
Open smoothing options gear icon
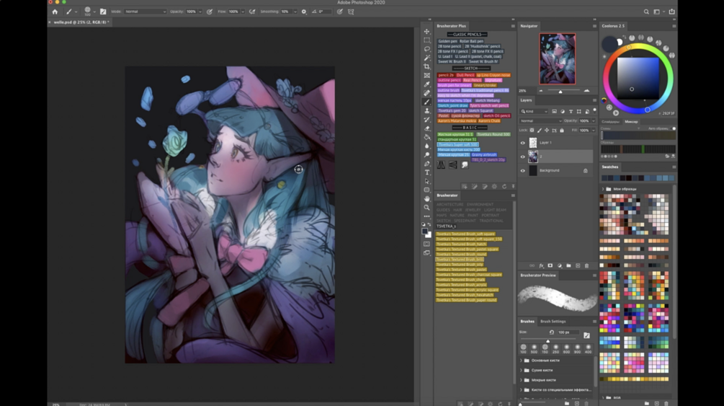pos(304,12)
